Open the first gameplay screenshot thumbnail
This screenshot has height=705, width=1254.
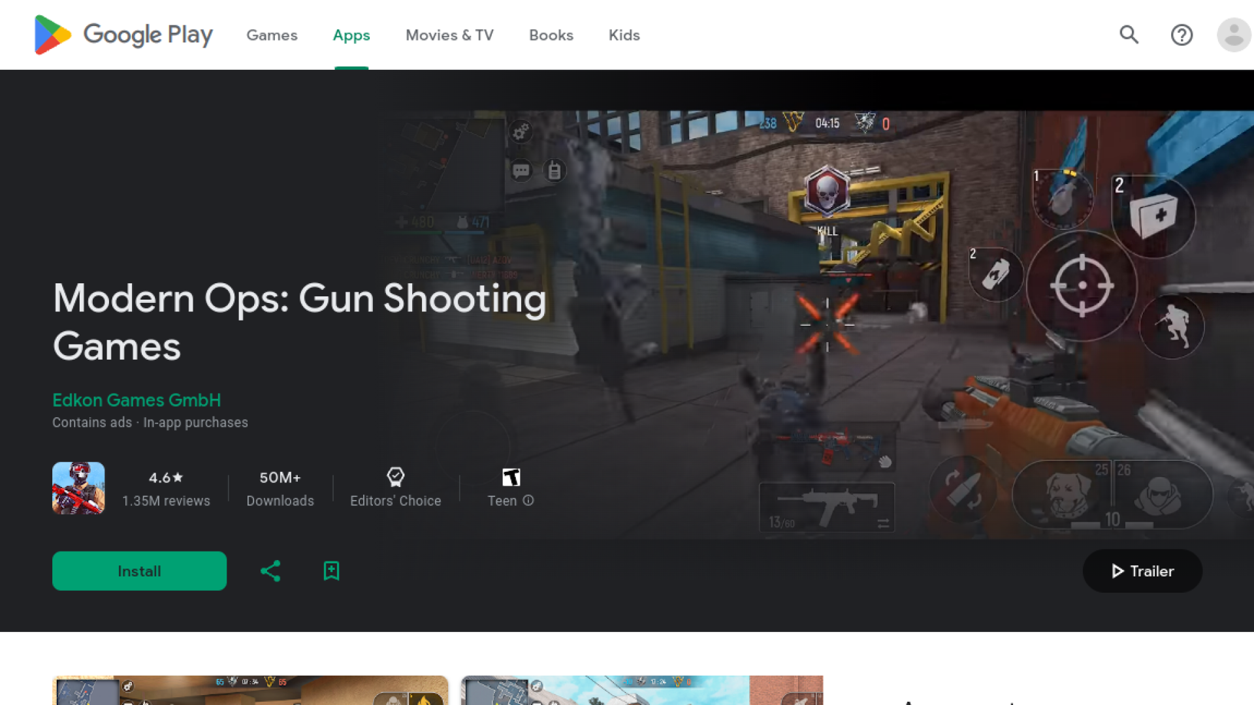coord(250,690)
